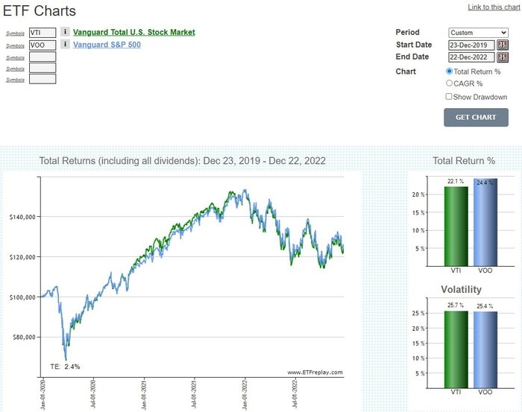This screenshot has height=412, width=522.
Task: Click the Jul-01-2021 axis date label
Action: [194, 395]
